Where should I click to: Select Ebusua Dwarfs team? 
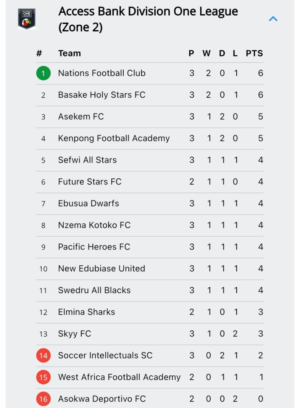pyautogui.click(x=150, y=204)
